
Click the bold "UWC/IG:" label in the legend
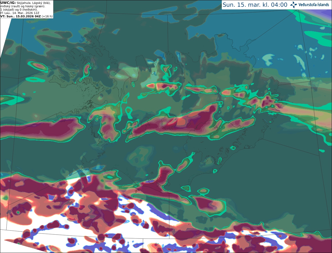pos(8,3)
